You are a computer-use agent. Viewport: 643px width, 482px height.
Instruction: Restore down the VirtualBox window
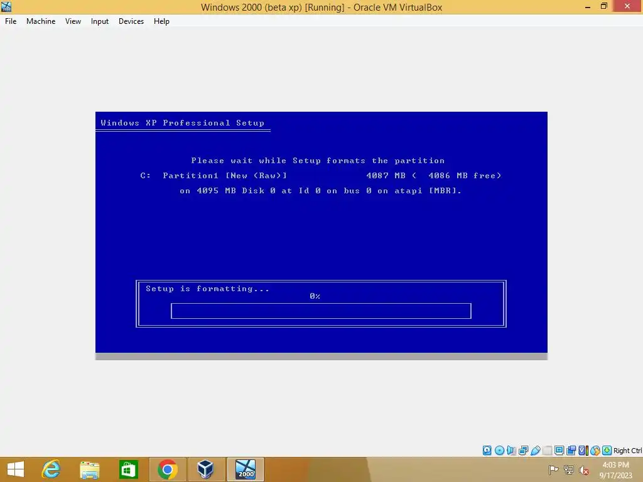coord(603,6)
